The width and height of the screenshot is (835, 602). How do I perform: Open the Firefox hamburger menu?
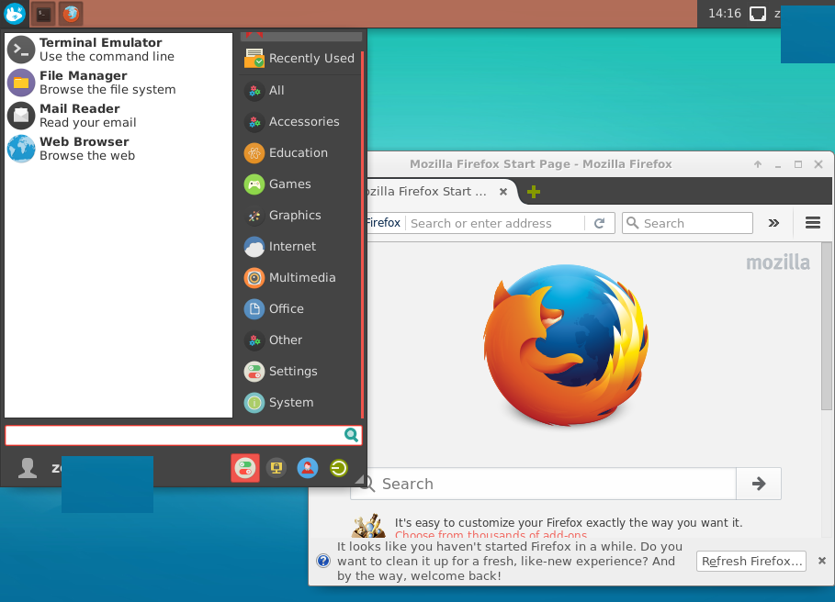(813, 223)
